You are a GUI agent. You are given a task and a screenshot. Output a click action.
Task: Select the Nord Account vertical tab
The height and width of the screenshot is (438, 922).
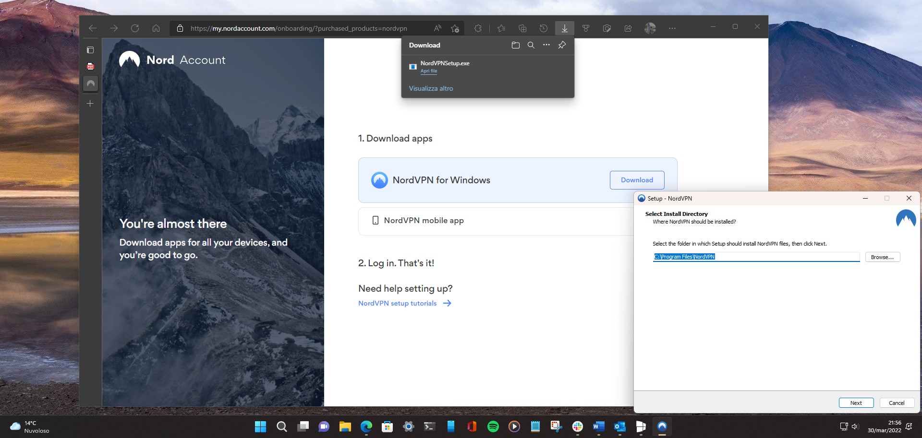pos(91,83)
